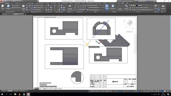Open the Windows Start menu

coord(2,94)
